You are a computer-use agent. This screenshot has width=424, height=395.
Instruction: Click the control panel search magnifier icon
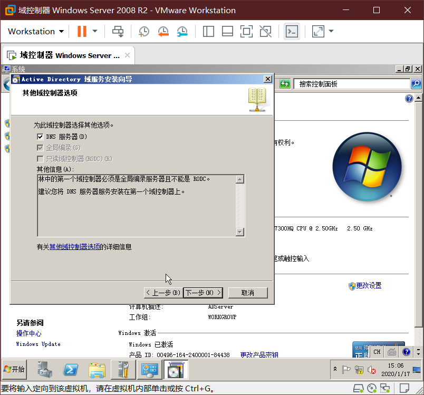pyautogui.click(x=416, y=84)
